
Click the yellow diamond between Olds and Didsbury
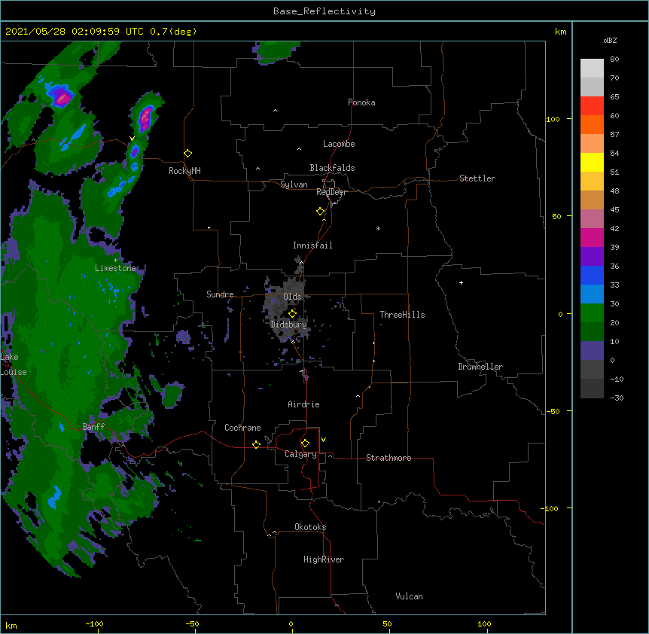(293, 313)
